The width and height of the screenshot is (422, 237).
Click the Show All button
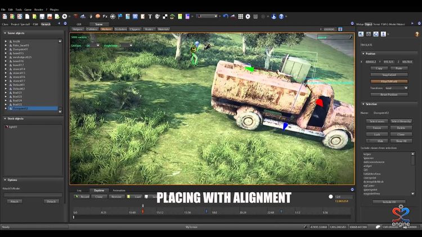click(401, 141)
